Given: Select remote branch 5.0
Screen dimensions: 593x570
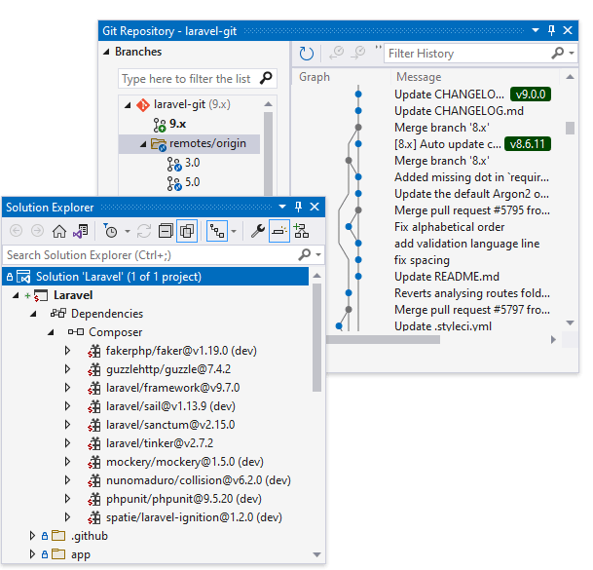Looking at the screenshot, I should point(192,182).
